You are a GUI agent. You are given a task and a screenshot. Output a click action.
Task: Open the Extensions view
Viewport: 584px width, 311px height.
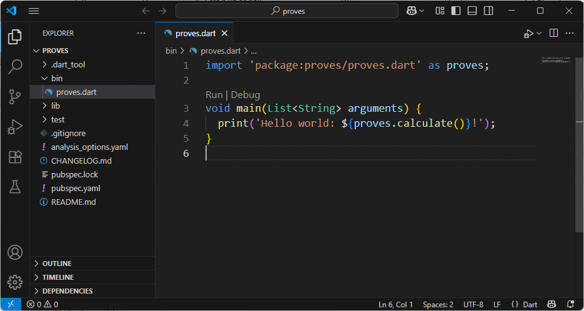pos(15,157)
